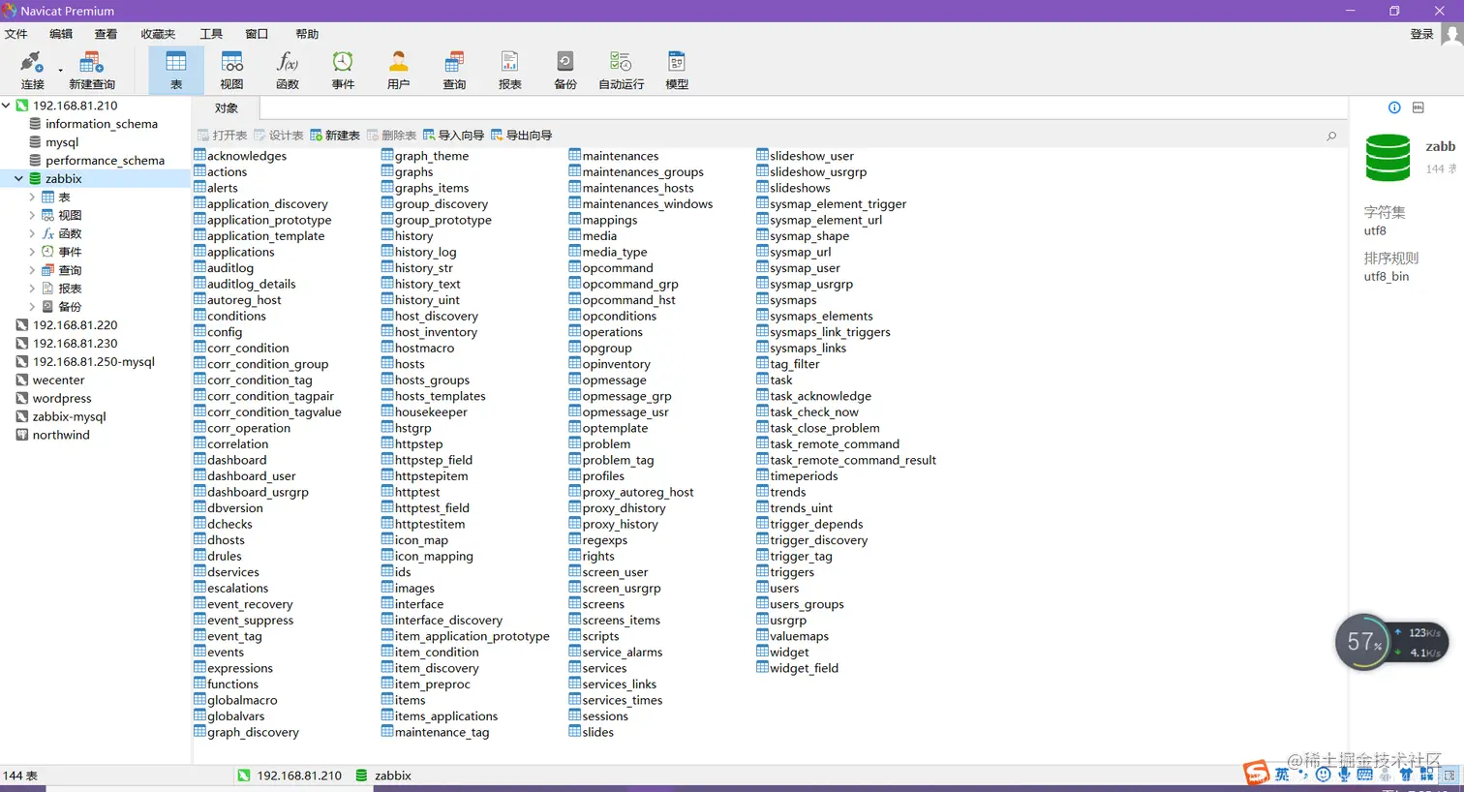Open the 帮助 menu
This screenshot has width=1464, height=792.
point(307,34)
